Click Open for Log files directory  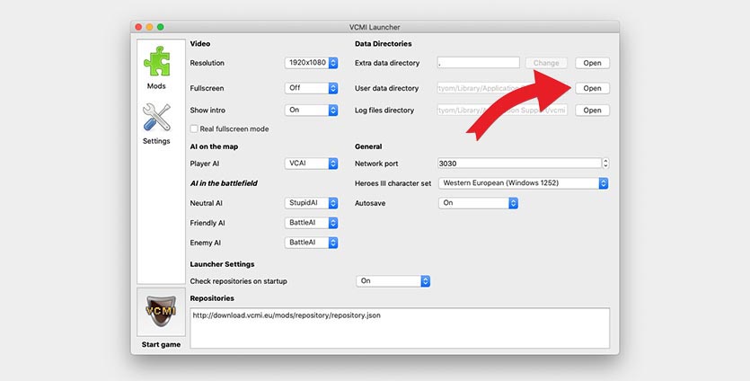tap(592, 111)
